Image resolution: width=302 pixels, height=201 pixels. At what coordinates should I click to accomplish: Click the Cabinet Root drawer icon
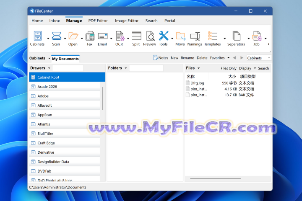point(33,77)
